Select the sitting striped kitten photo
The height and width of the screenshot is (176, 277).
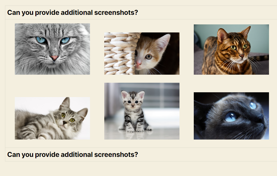[x=142, y=111]
